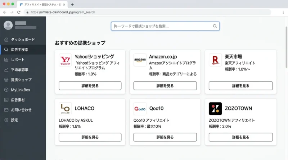
Task: Open 広告素材 in sidebar
Action: [23, 100]
